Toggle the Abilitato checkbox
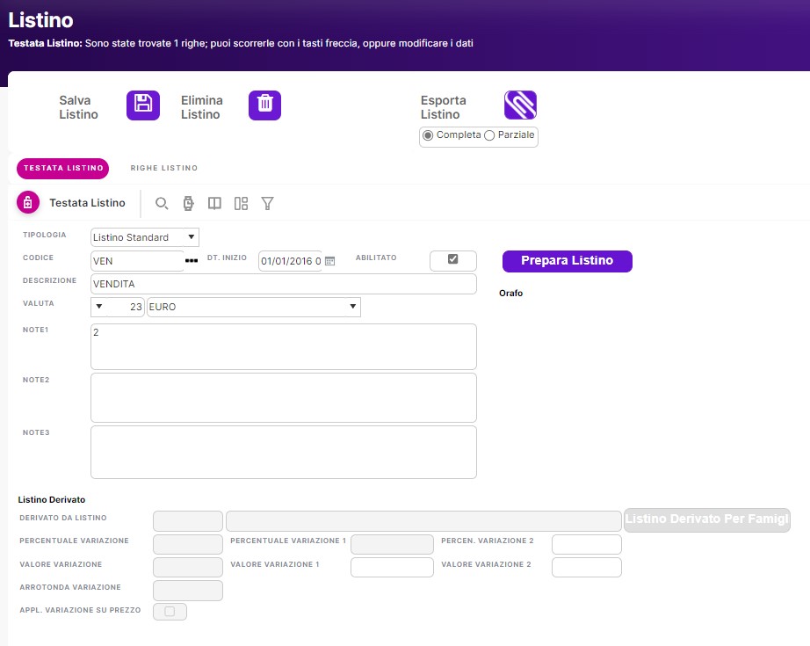 click(452, 259)
